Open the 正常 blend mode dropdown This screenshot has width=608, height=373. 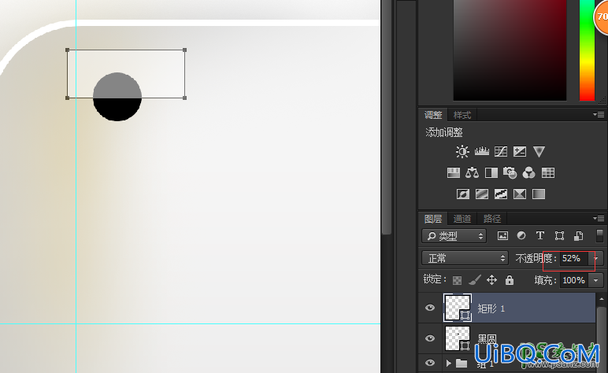[465, 258]
